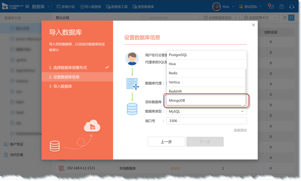Open the mail notifications icon
The height and width of the screenshot is (181, 301).
point(271,6)
